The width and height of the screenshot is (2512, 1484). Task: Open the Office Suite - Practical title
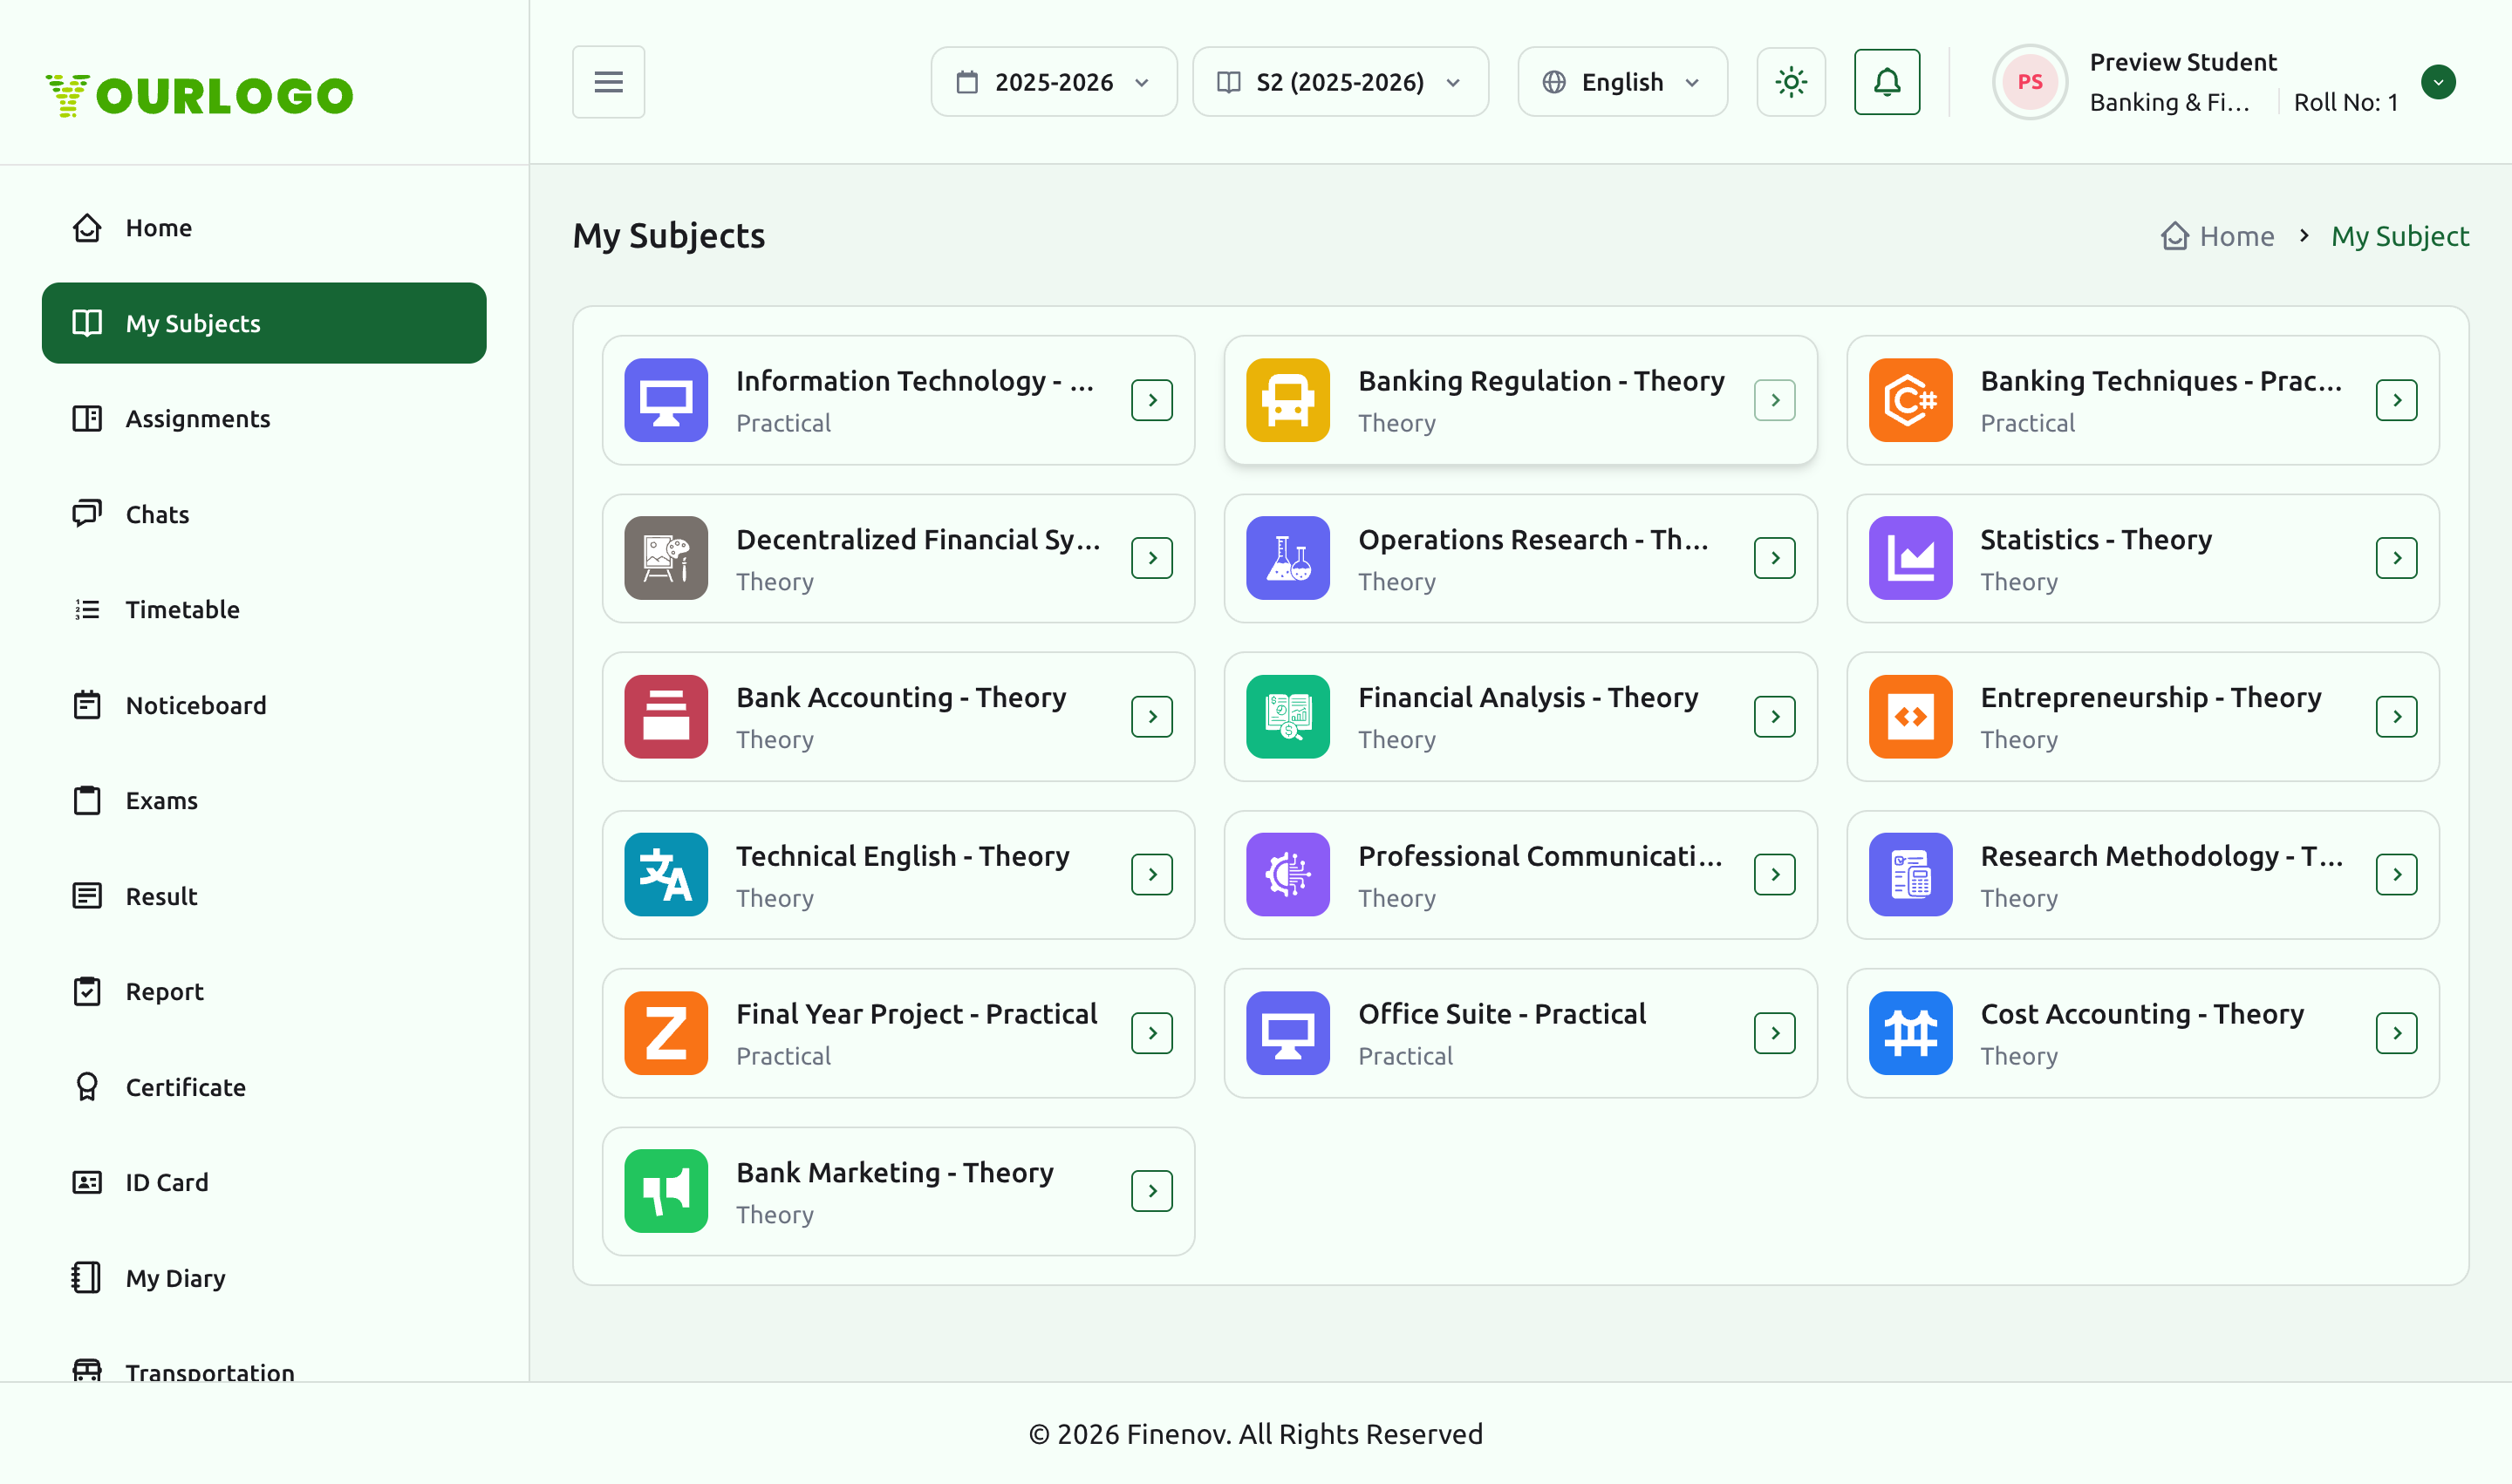(x=1502, y=1014)
